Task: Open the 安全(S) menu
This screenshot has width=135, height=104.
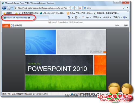Action: pos(107,17)
